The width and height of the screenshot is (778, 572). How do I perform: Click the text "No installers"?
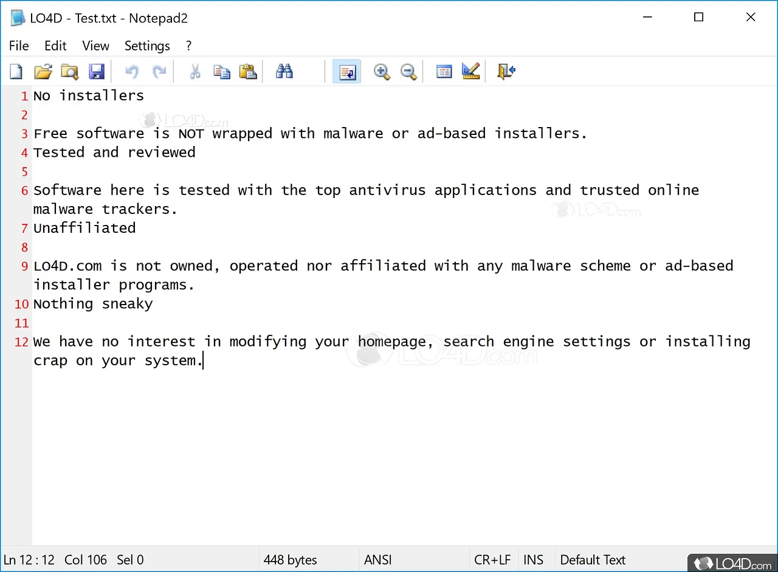[x=89, y=95]
